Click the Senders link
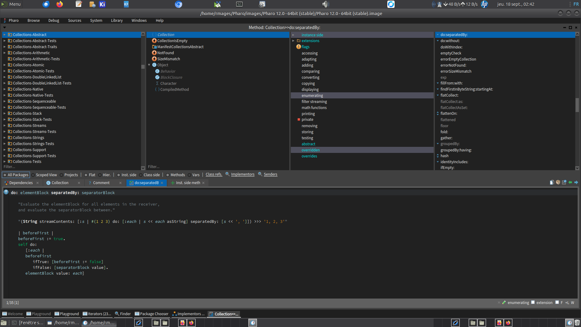This screenshot has width=581, height=327. (x=270, y=174)
